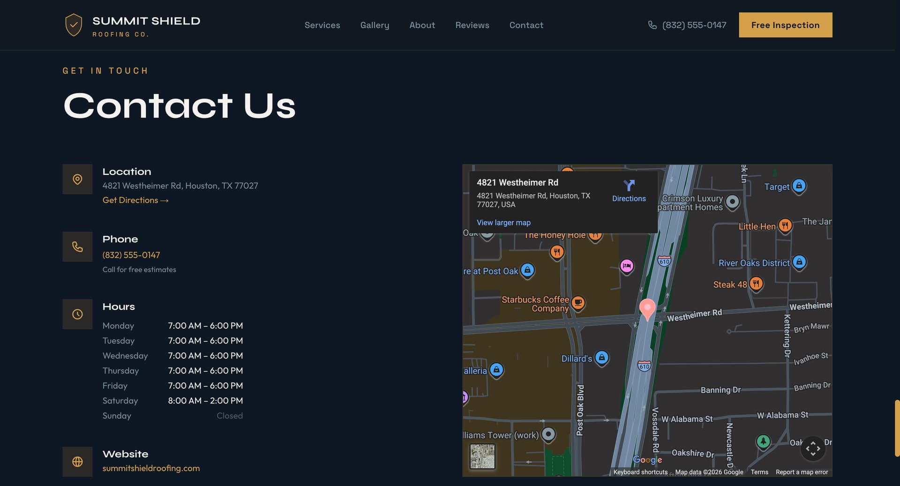Click the globe icon beside Website
Screen dimensions: 900x486
(77, 462)
